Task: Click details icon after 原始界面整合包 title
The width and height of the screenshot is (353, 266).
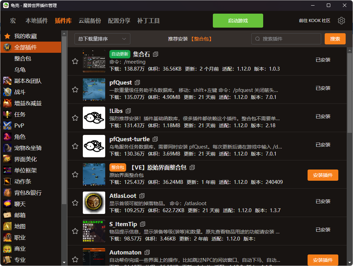Action: tap(192, 167)
